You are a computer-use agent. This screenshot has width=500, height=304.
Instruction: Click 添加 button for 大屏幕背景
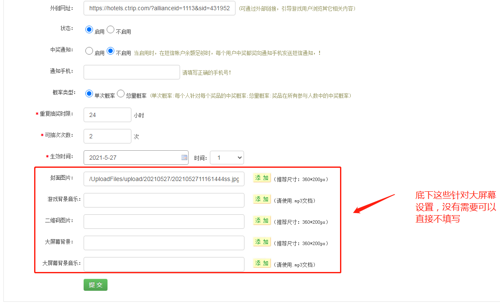pyautogui.click(x=262, y=242)
